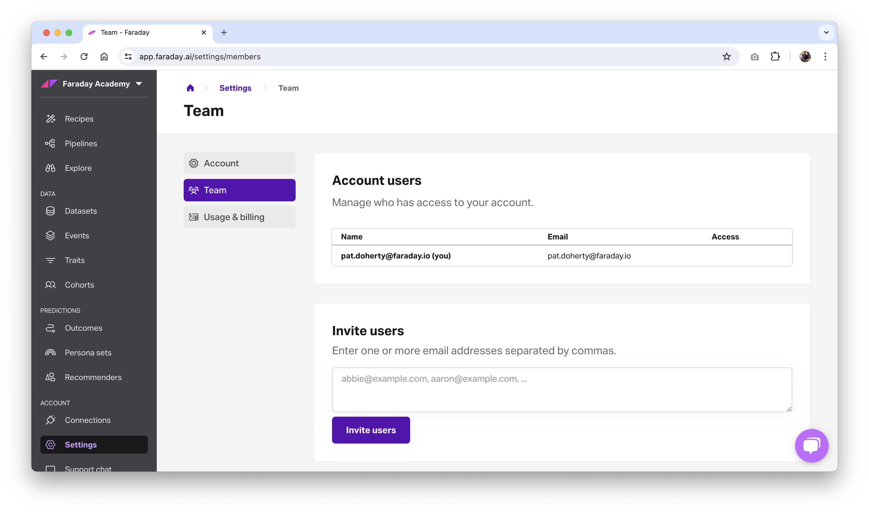Open the support chat bubble
This screenshot has height=513, width=869.
tap(811, 445)
